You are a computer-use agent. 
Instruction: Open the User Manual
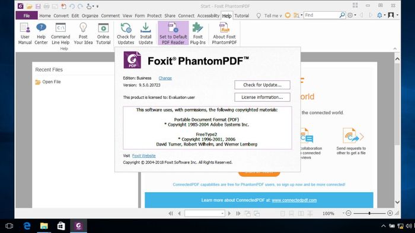click(x=25, y=34)
